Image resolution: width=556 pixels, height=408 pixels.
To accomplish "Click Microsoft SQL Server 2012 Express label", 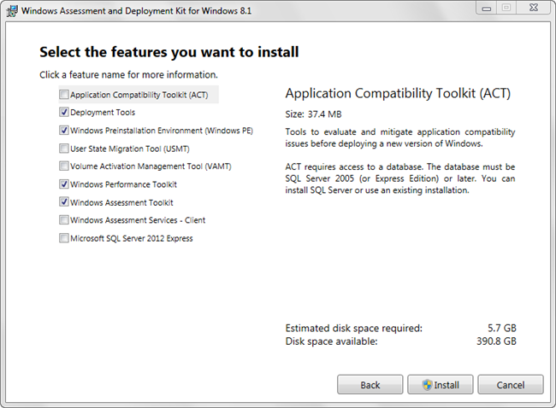I will click(131, 238).
